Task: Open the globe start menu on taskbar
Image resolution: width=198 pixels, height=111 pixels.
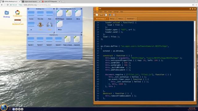Action: point(4,107)
